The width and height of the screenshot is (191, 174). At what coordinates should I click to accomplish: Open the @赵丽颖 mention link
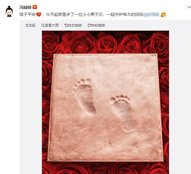151,15
